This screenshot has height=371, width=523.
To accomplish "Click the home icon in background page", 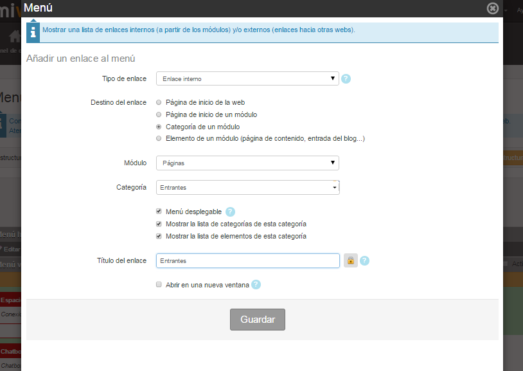I will tap(15, 37).
